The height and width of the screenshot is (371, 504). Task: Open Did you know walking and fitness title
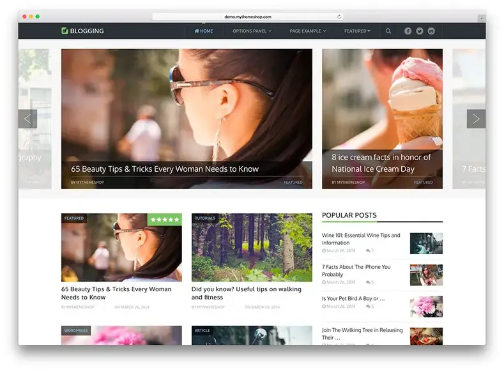[x=247, y=293]
